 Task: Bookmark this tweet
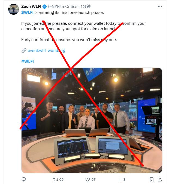click(152, 179)
